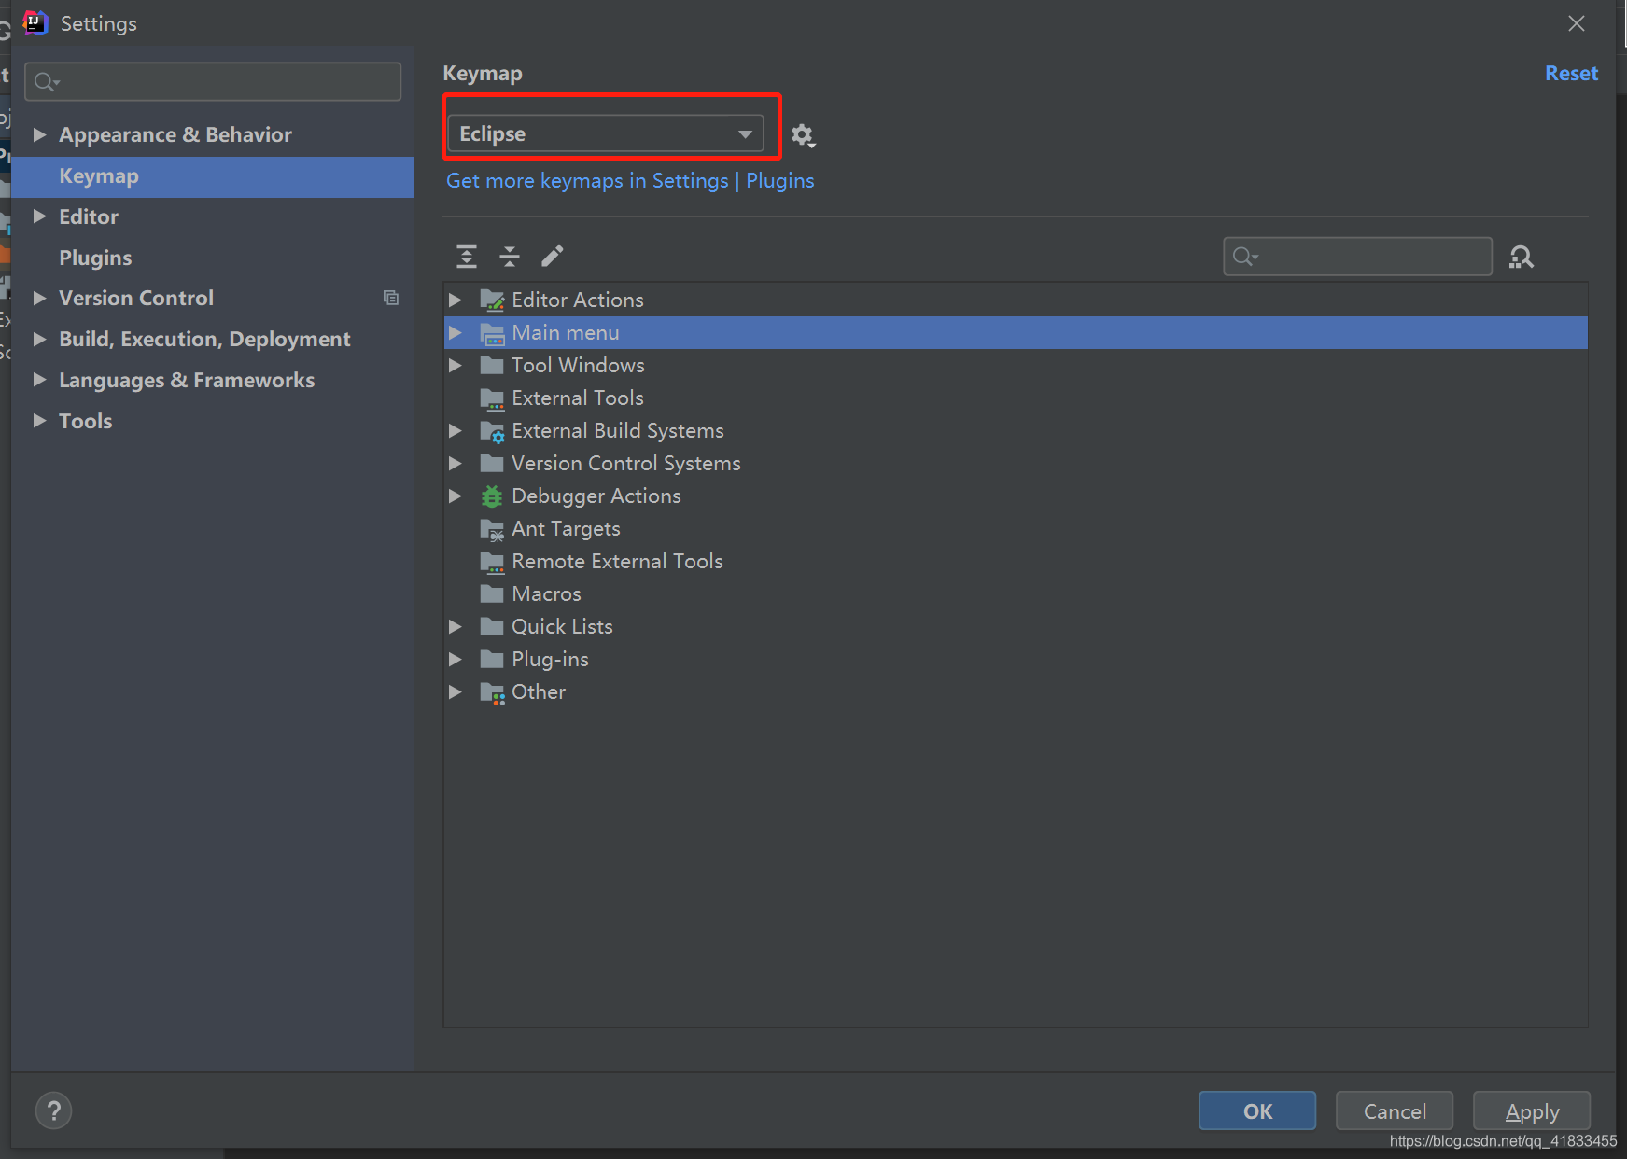Click the keymap gear settings icon

pos(803,135)
